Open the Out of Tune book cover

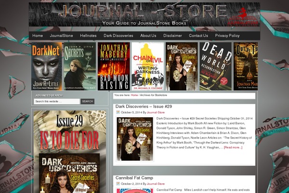tap(246, 66)
